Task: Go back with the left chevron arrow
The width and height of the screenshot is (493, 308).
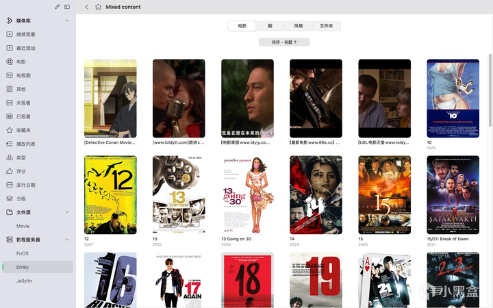Action: coord(86,7)
